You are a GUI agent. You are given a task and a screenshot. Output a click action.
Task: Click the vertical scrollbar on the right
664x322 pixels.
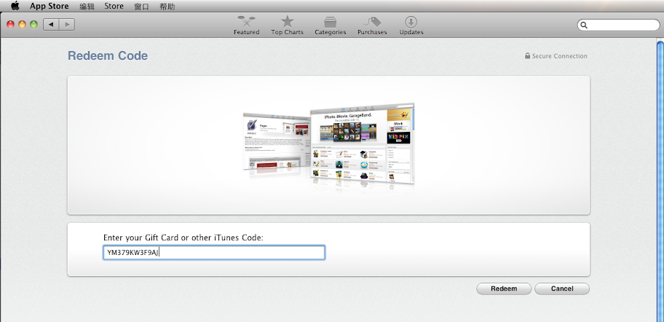[x=660, y=180]
